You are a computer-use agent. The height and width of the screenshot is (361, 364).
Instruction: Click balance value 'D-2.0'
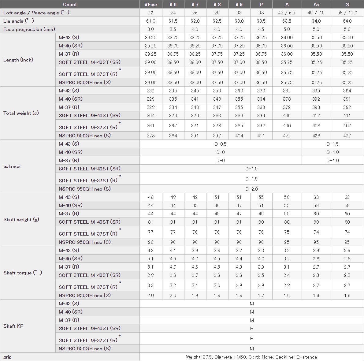click(252, 189)
